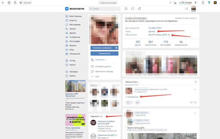The image size is (220, 139).
Task: Click the Подписаться button
Action: (104, 54)
